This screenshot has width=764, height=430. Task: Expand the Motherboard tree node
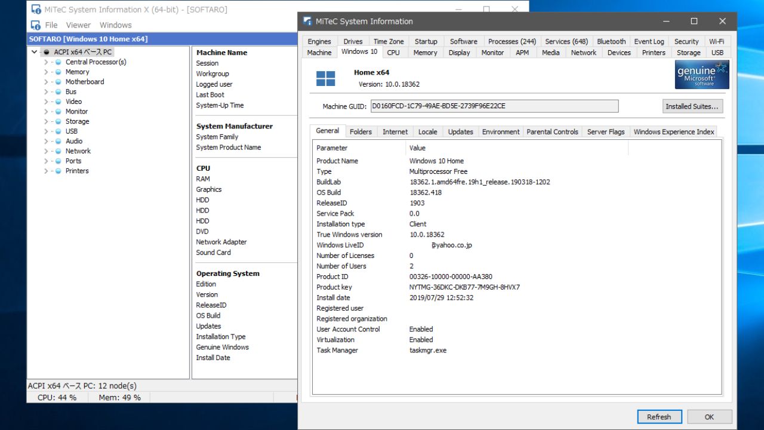click(46, 82)
